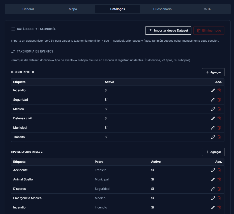
Task: Delete the Municipal domain row
Action: coord(219,128)
